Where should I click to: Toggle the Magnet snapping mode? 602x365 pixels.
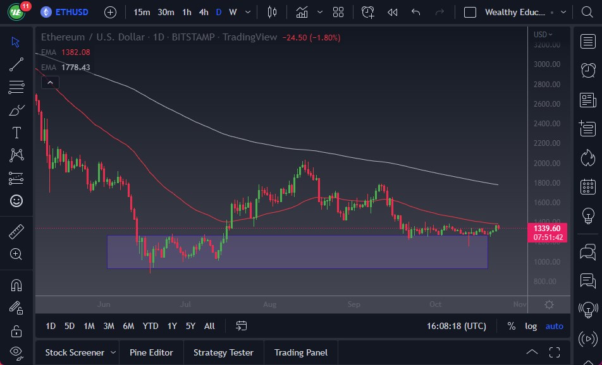(x=16, y=285)
